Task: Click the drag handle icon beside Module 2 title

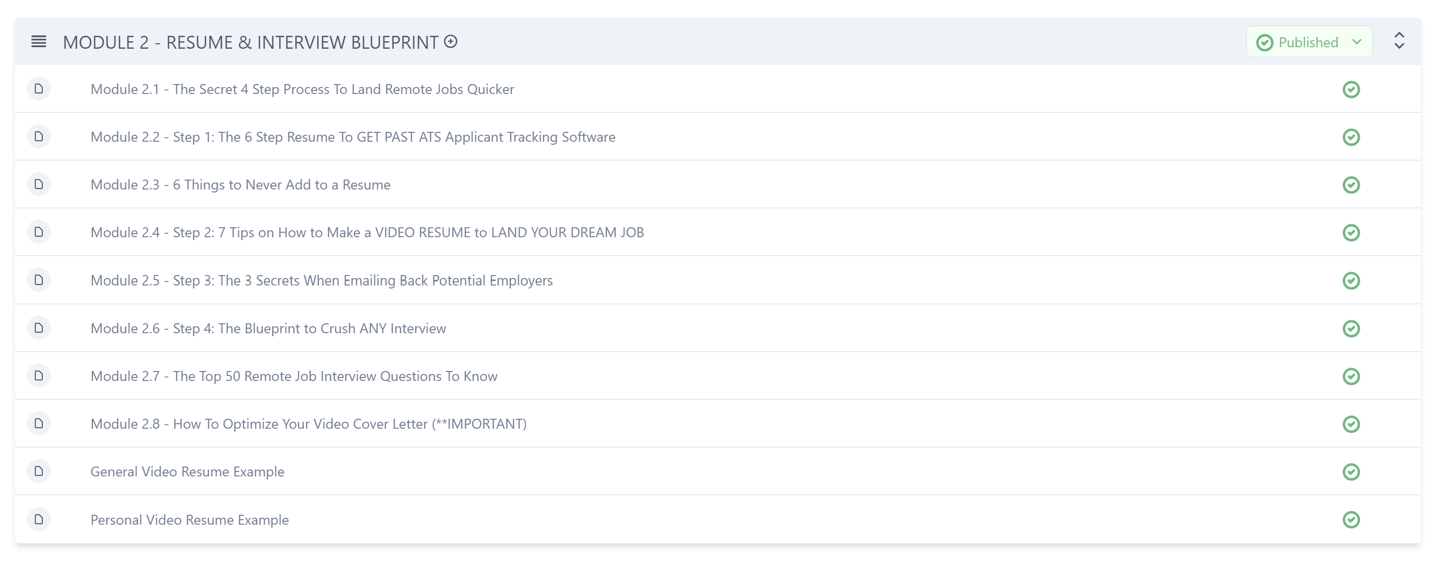Action: pyautogui.click(x=38, y=42)
